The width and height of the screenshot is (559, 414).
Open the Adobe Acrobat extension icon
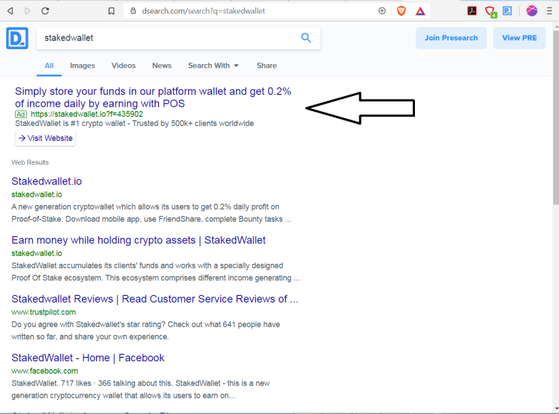472,11
